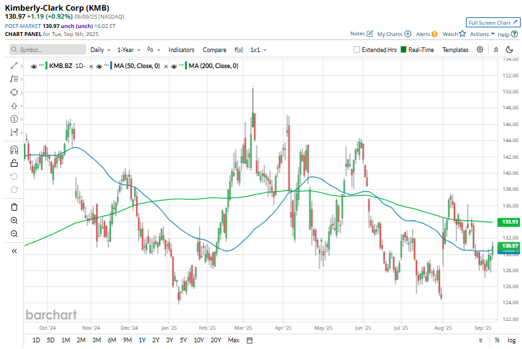The image size is (522, 349).
Task: Click the Watch star icon
Action: pyautogui.click(x=462, y=33)
